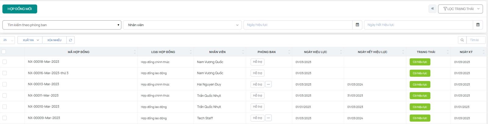The image size is (488, 124).
Task: Click the HỢP ĐỒNG MỚI button
Action: coord(20,9)
